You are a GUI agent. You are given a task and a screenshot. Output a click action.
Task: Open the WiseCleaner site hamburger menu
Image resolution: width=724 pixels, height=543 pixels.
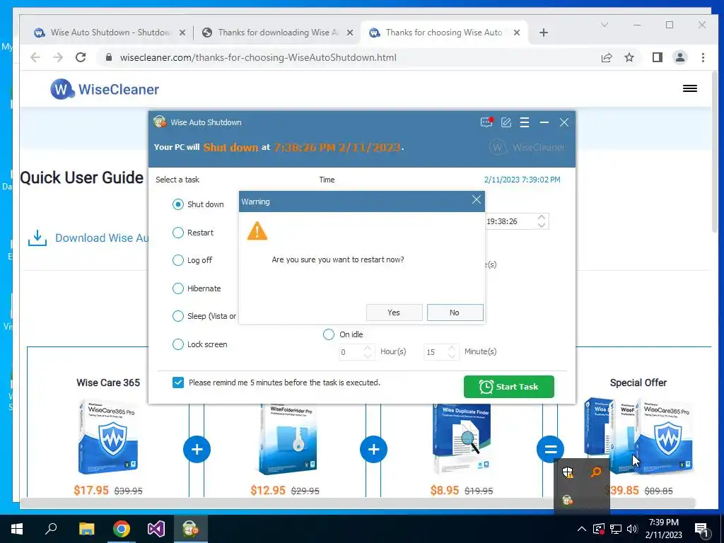pyautogui.click(x=690, y=88)
